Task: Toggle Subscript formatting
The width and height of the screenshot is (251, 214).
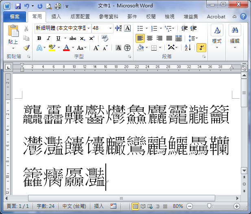Action: click(x=83, y=38)
